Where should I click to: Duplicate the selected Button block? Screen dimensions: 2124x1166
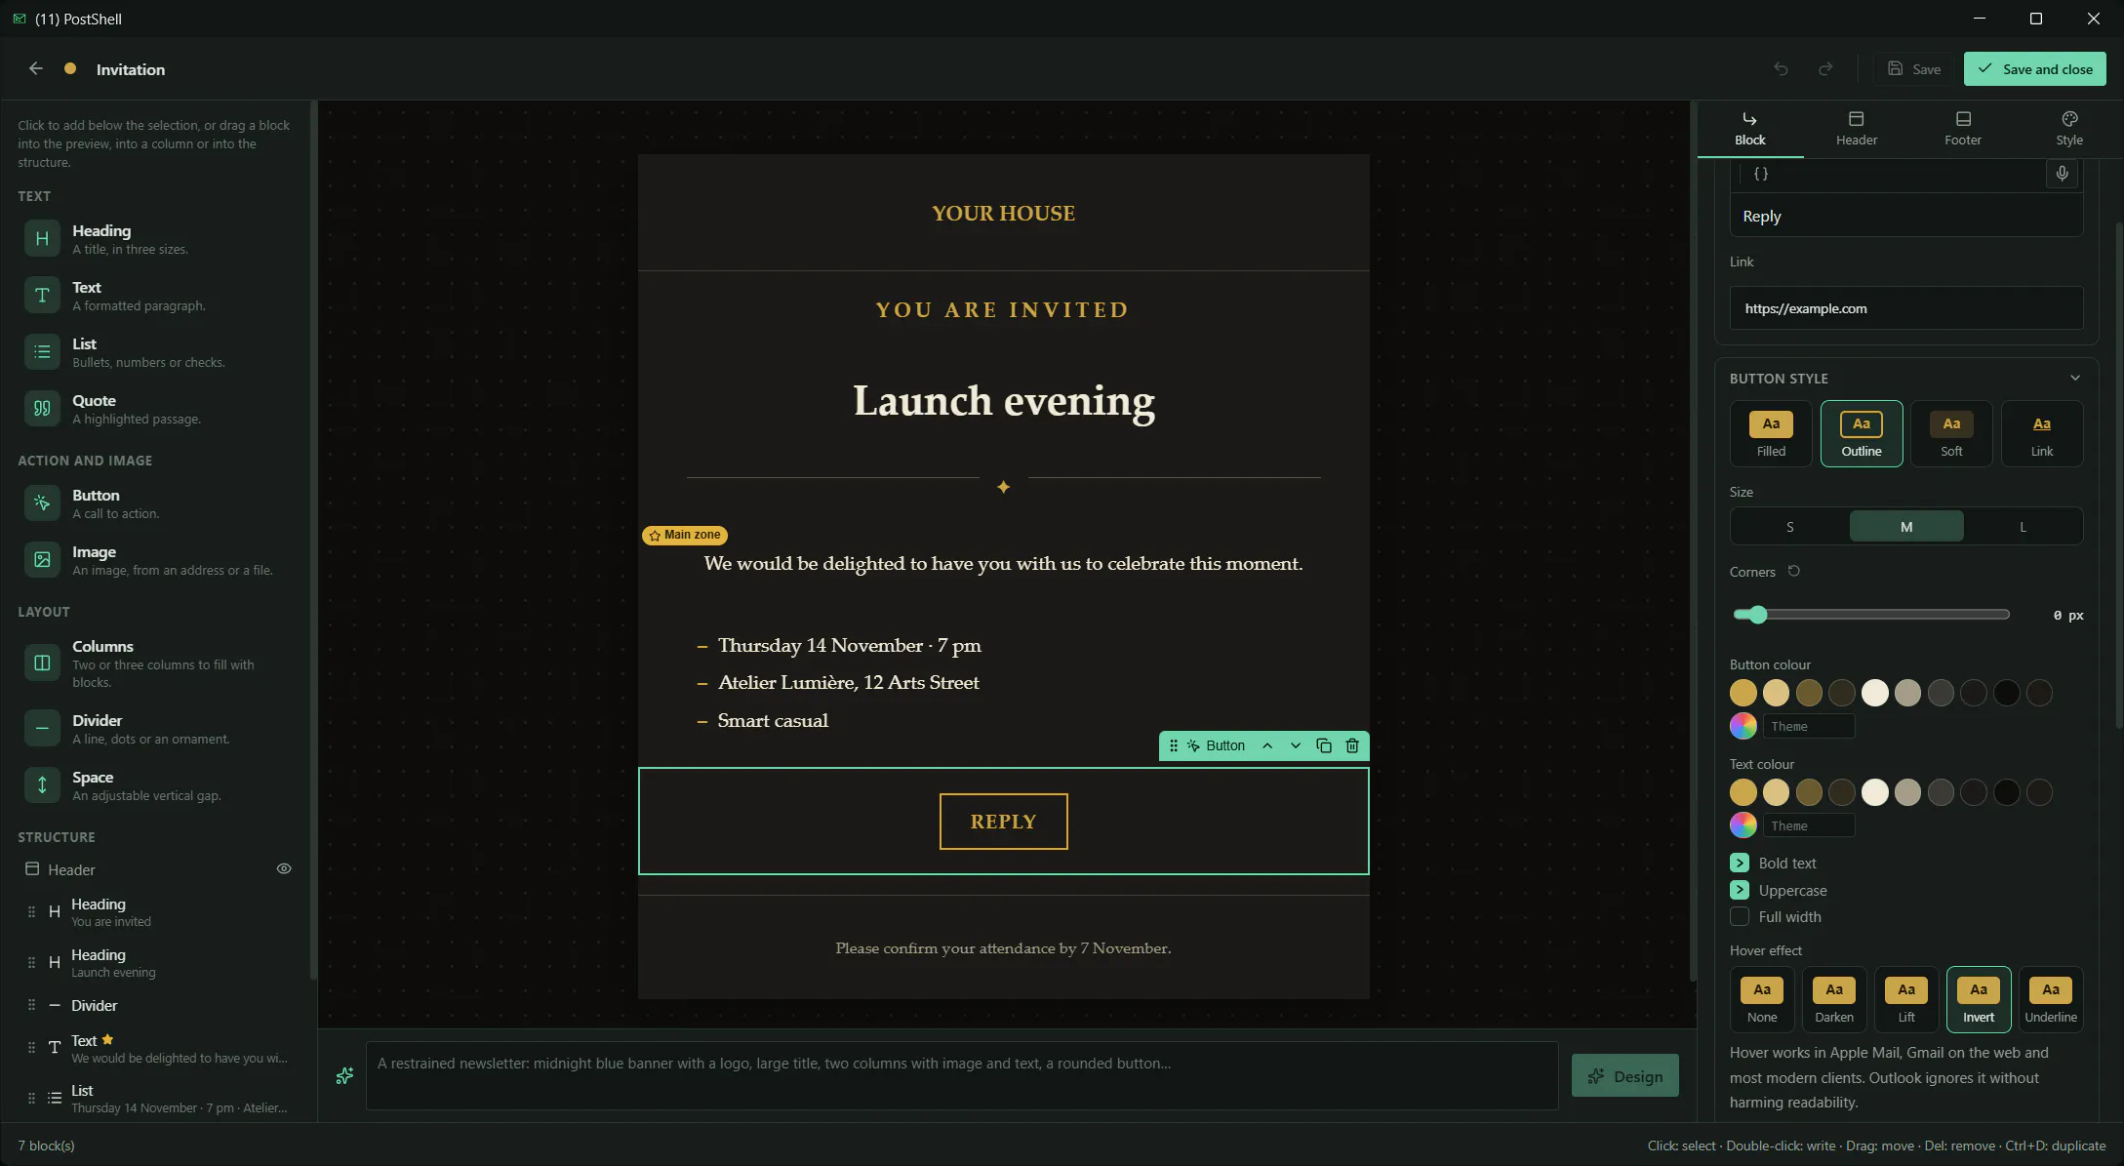(x=1324, y=745)
